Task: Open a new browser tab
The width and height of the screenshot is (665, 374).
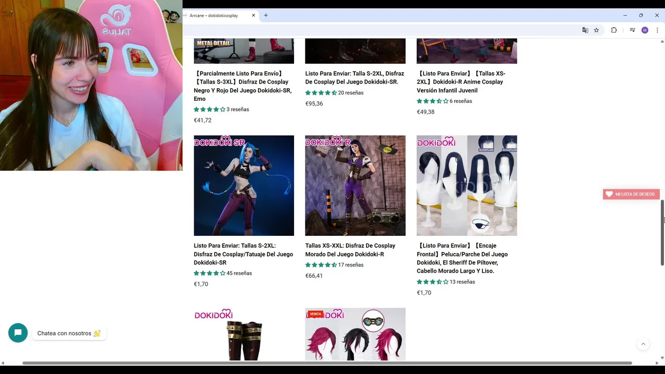Action: 265,16
